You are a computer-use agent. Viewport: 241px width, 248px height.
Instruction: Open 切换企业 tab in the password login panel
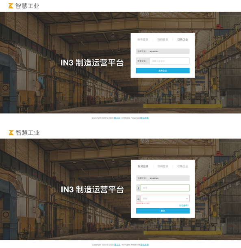coord(182,167)
